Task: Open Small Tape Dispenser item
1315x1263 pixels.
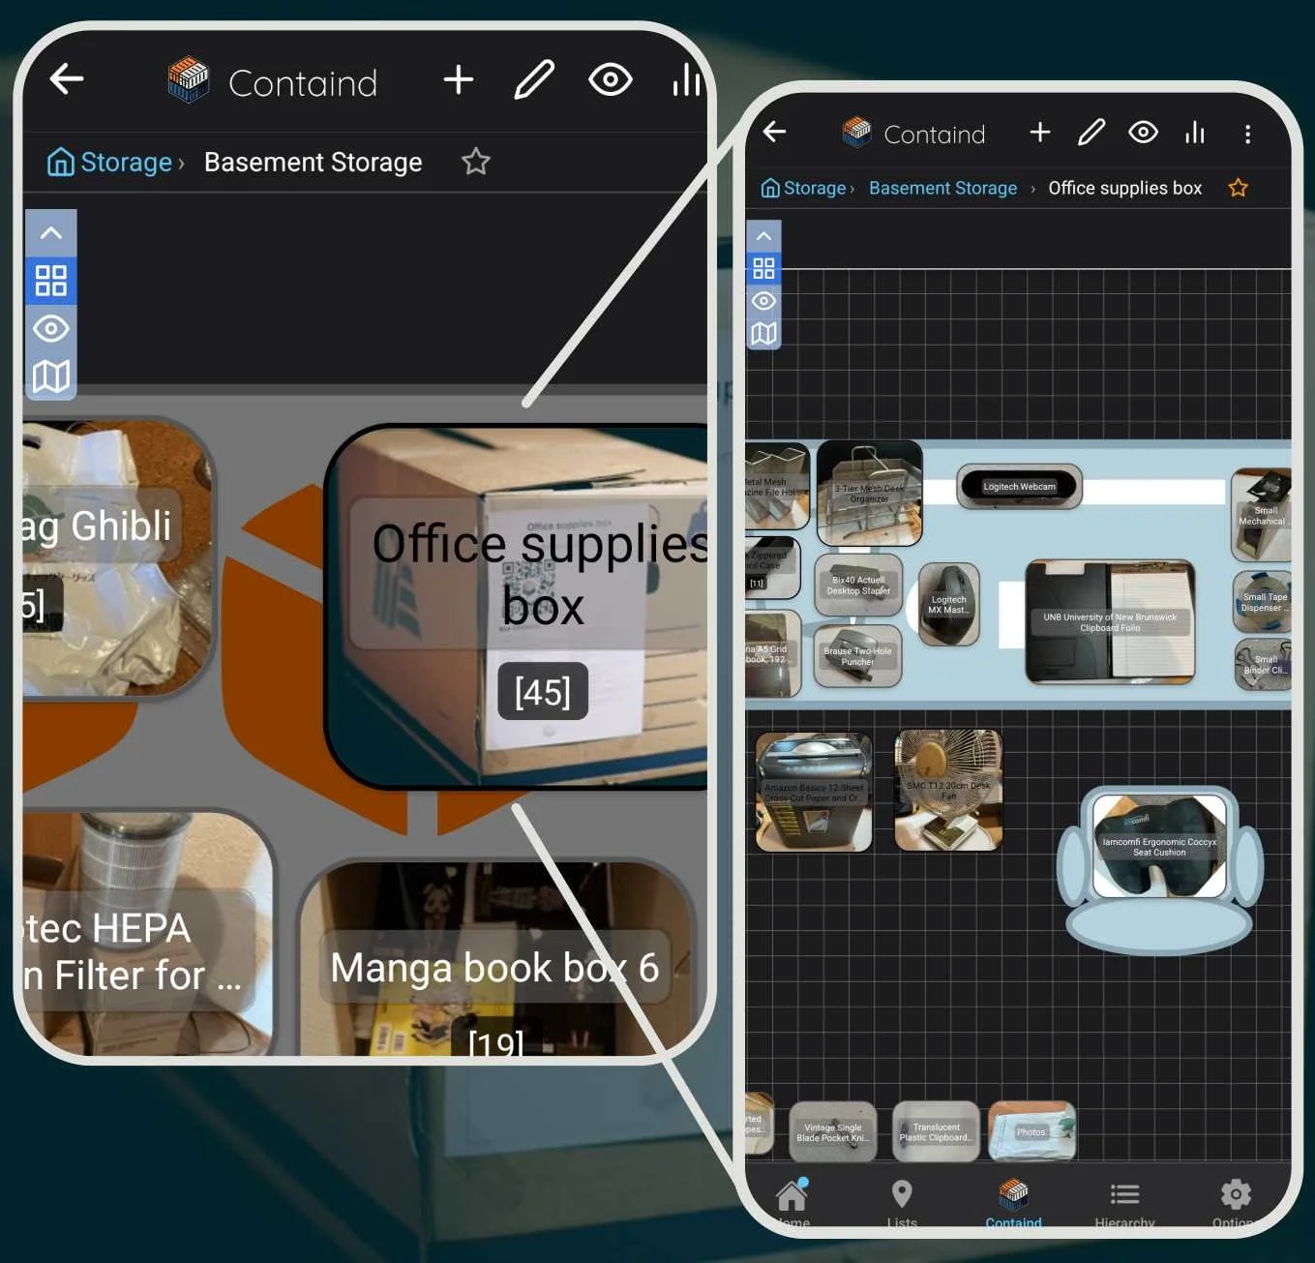Action: [x=1263, y=602]
